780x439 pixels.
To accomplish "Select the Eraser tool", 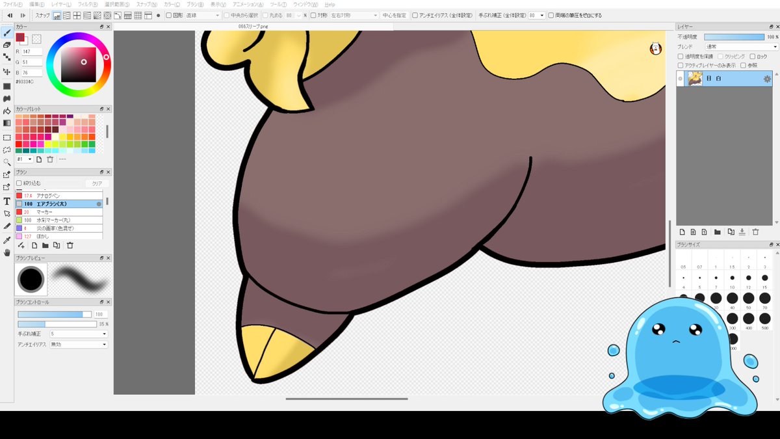I will pyautogui.click(x=6, y=45).
